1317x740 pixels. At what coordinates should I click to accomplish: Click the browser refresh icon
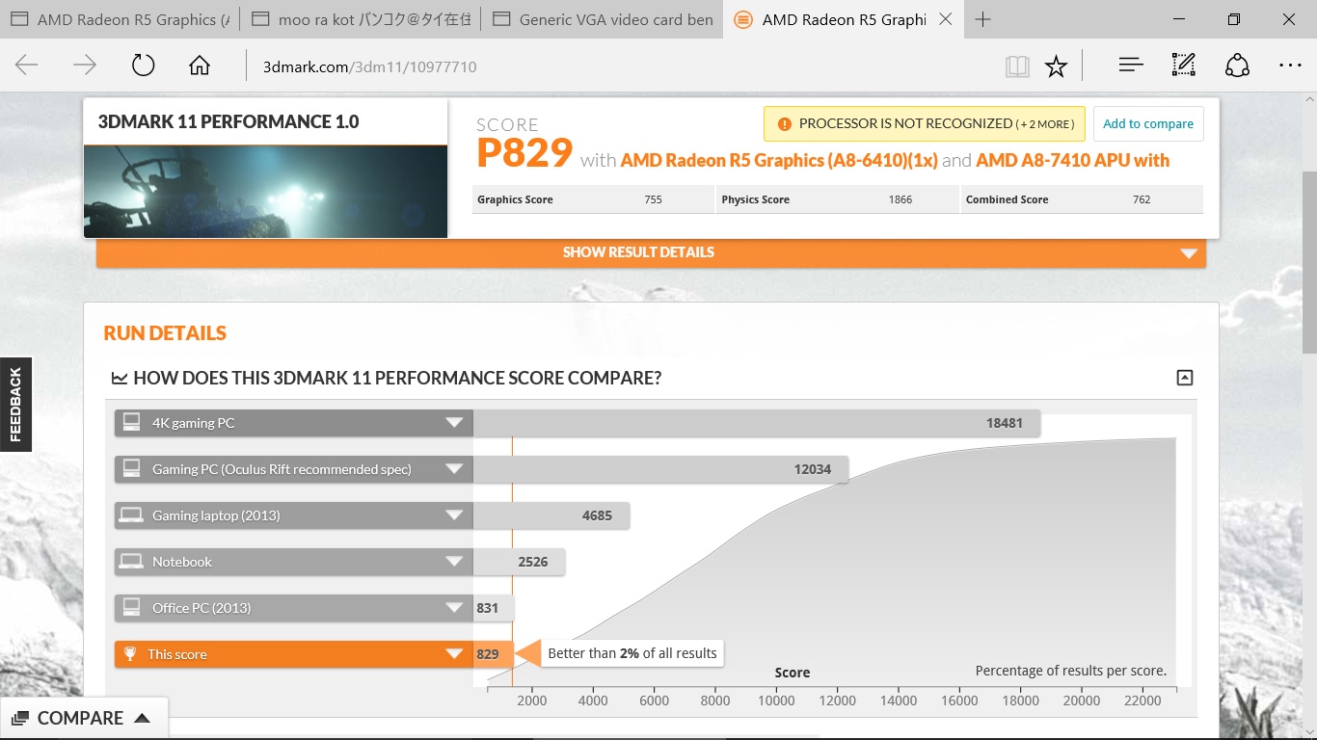pyautogui.click(x=143, y=66)
